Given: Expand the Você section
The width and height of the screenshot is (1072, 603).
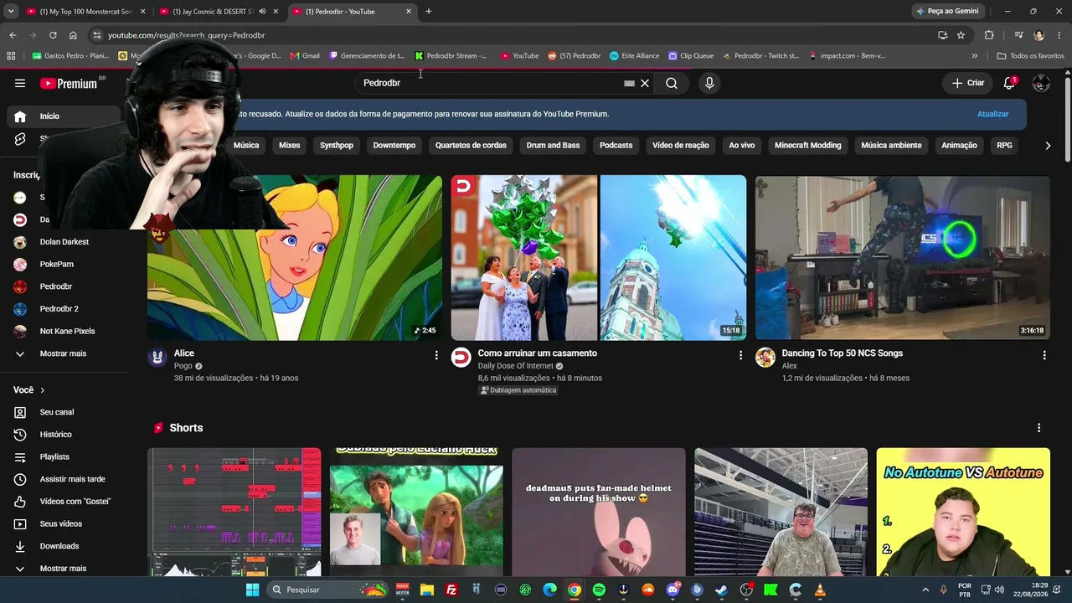Looking at the screenshot, I should (x=29, y=390).
